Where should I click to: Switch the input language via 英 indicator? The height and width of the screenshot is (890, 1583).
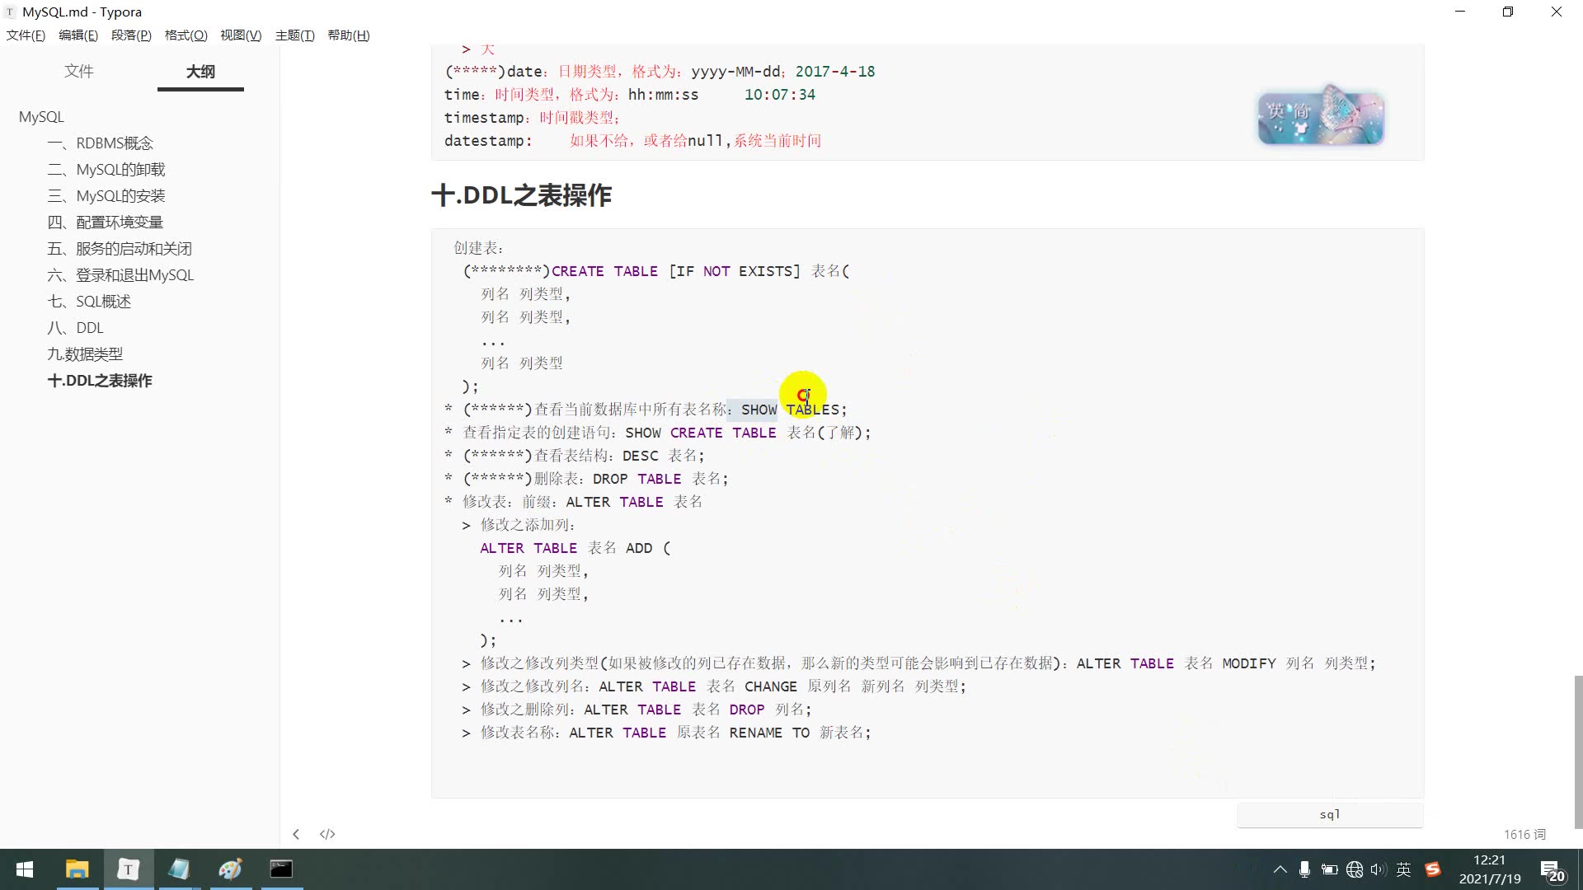[x=1405, y=869]
